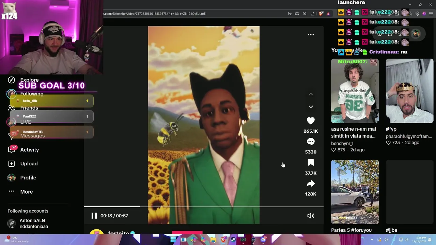Viewport: 436px width, 245px height.
Task: Open Messages in the sidebar
Action: [x=32, y=136]
